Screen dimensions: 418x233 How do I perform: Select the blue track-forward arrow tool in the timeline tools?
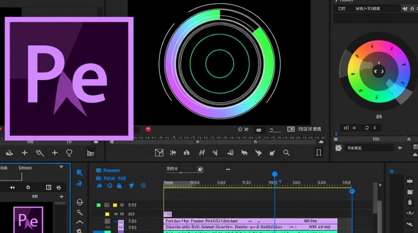80,183
